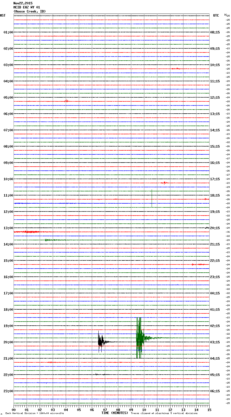The image size is (231, 417).
Task: Select minute tick label 07 on x-axis
Action: click(105, 410)
